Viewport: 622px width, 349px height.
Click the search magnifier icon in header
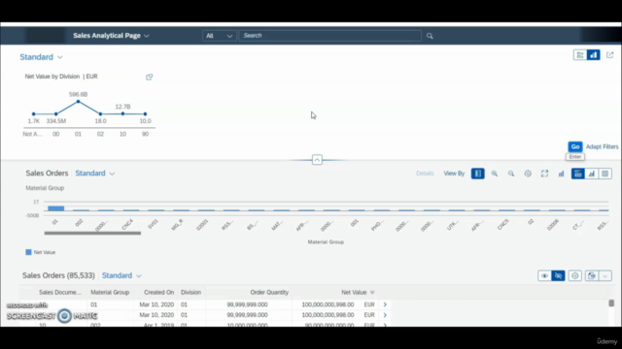(430, 36)
